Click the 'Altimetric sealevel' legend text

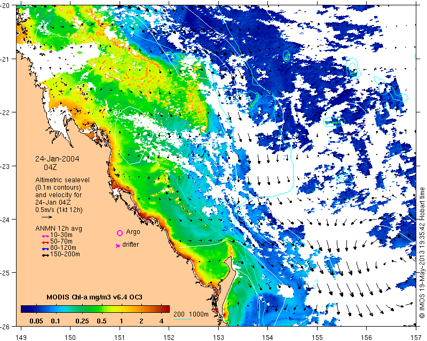(x=62, y=180)
